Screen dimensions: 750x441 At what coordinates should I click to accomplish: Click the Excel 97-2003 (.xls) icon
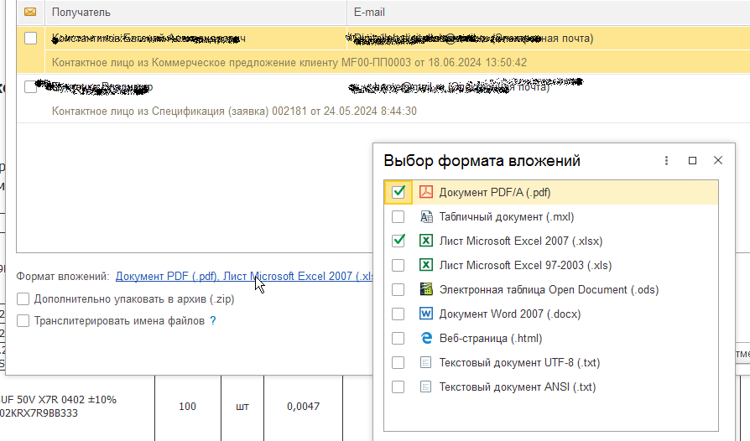pyautogui.click(x=425, y=265)
